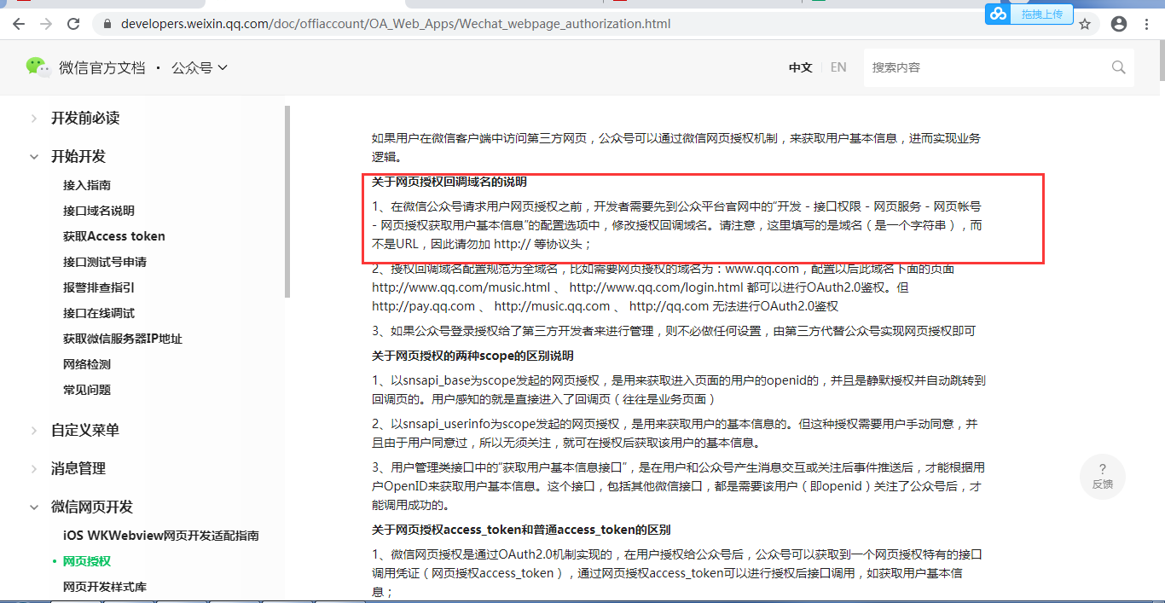Click the WeChat logo icon

pos(38,67)
